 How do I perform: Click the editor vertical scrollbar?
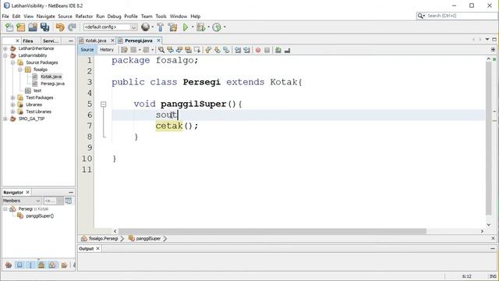click(x=489, y=138)
